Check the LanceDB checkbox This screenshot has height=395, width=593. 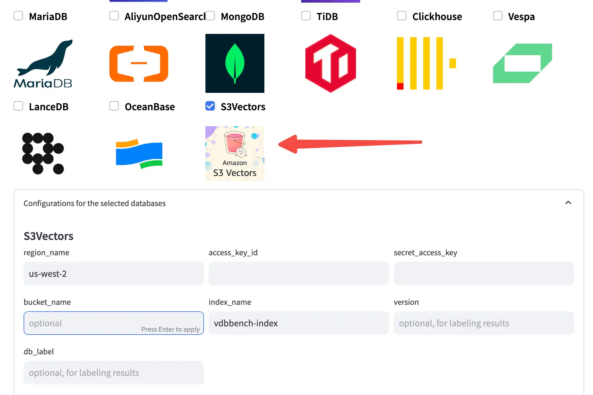pos(18,106)
